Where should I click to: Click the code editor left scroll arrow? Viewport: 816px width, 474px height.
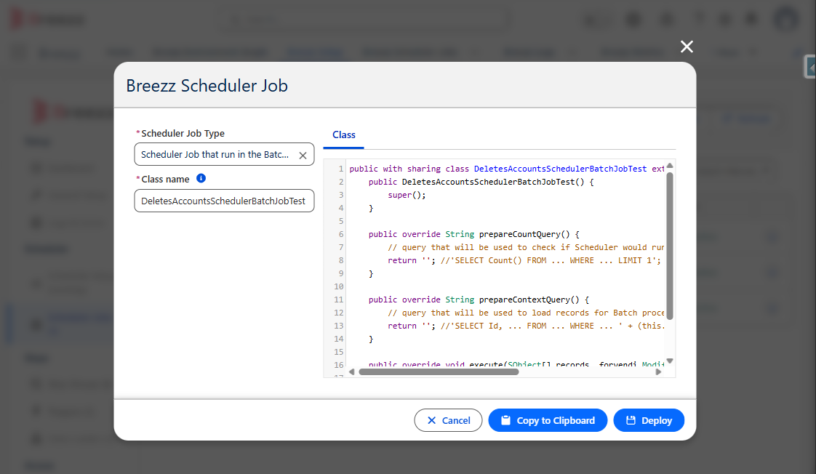(352, 371)
